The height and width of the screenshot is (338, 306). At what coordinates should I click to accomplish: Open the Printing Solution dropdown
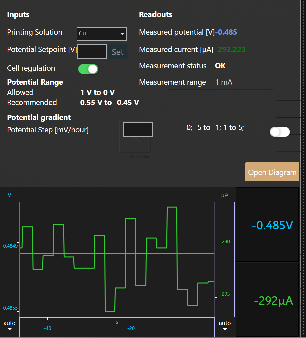102,34
